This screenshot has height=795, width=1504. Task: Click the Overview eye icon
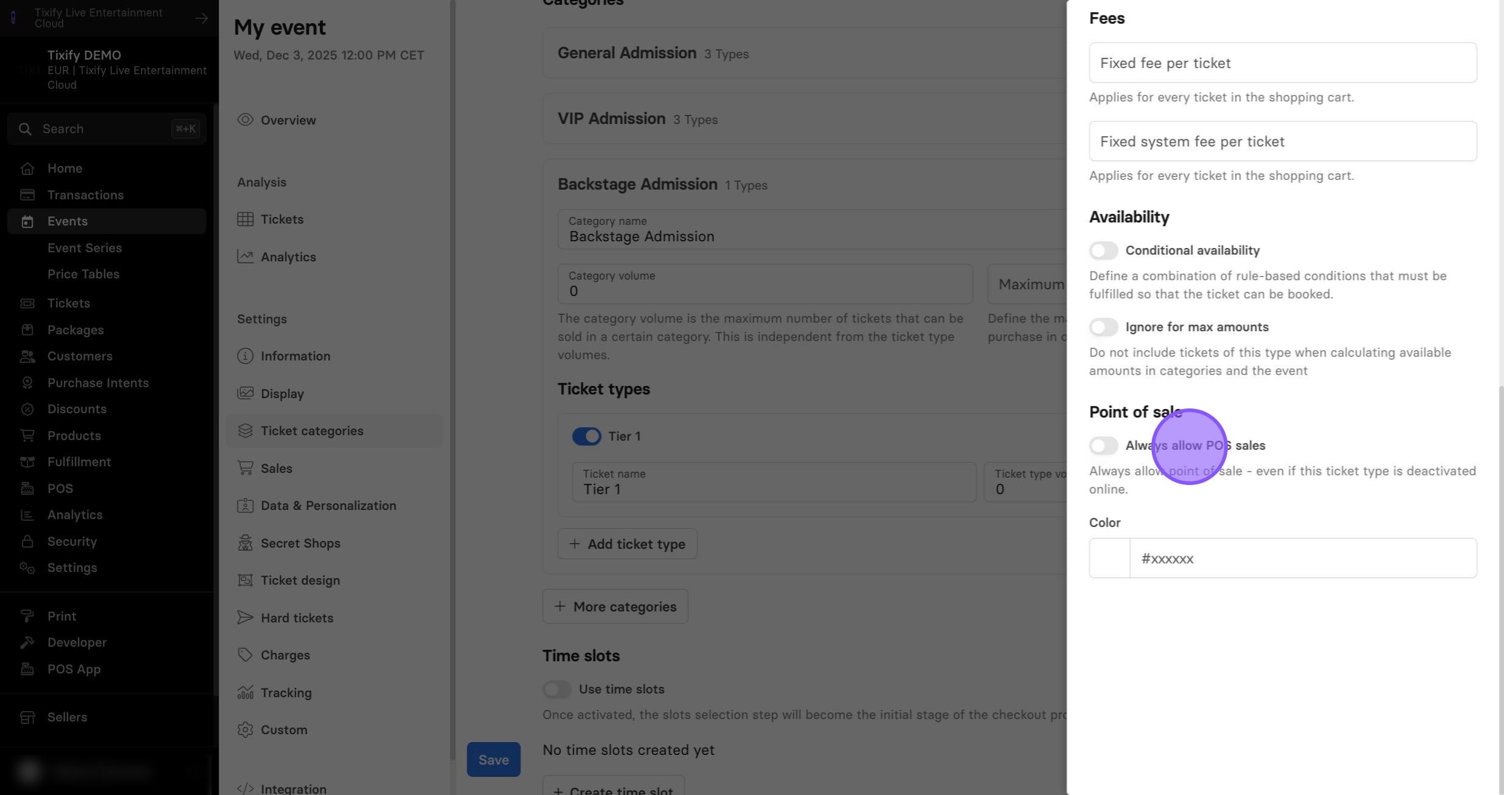pyautogui.click(x=245, y=120)
